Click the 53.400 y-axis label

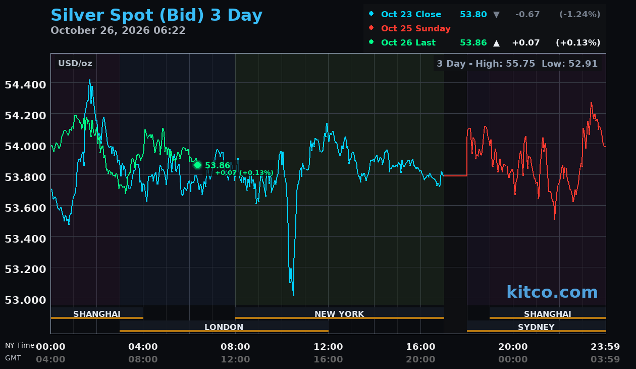tap(25, 238)
